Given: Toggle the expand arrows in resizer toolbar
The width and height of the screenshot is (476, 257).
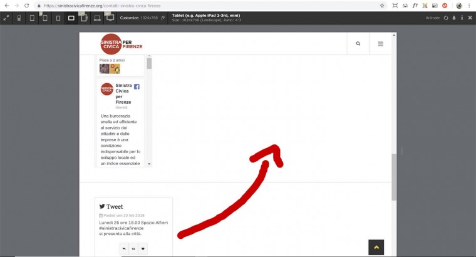Looking at the screenshot, I should pos(6,18).
